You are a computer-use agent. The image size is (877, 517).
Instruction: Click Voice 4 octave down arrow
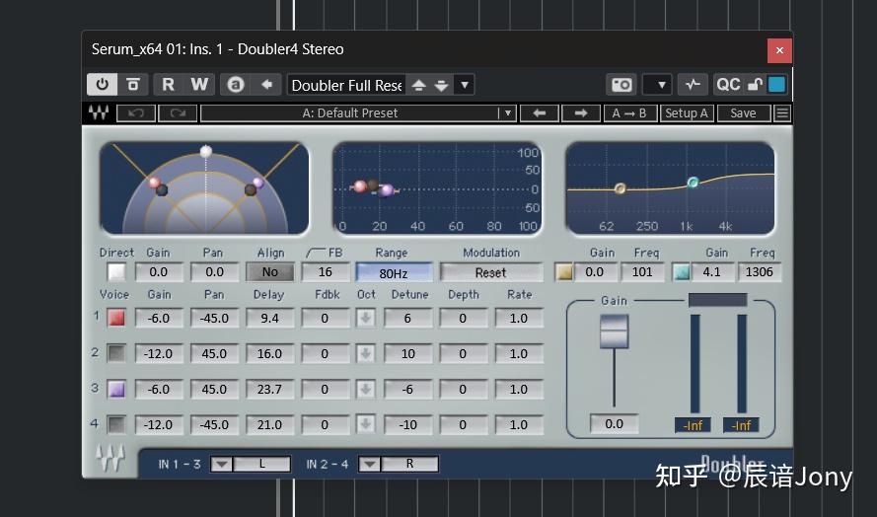pos(365,424)
